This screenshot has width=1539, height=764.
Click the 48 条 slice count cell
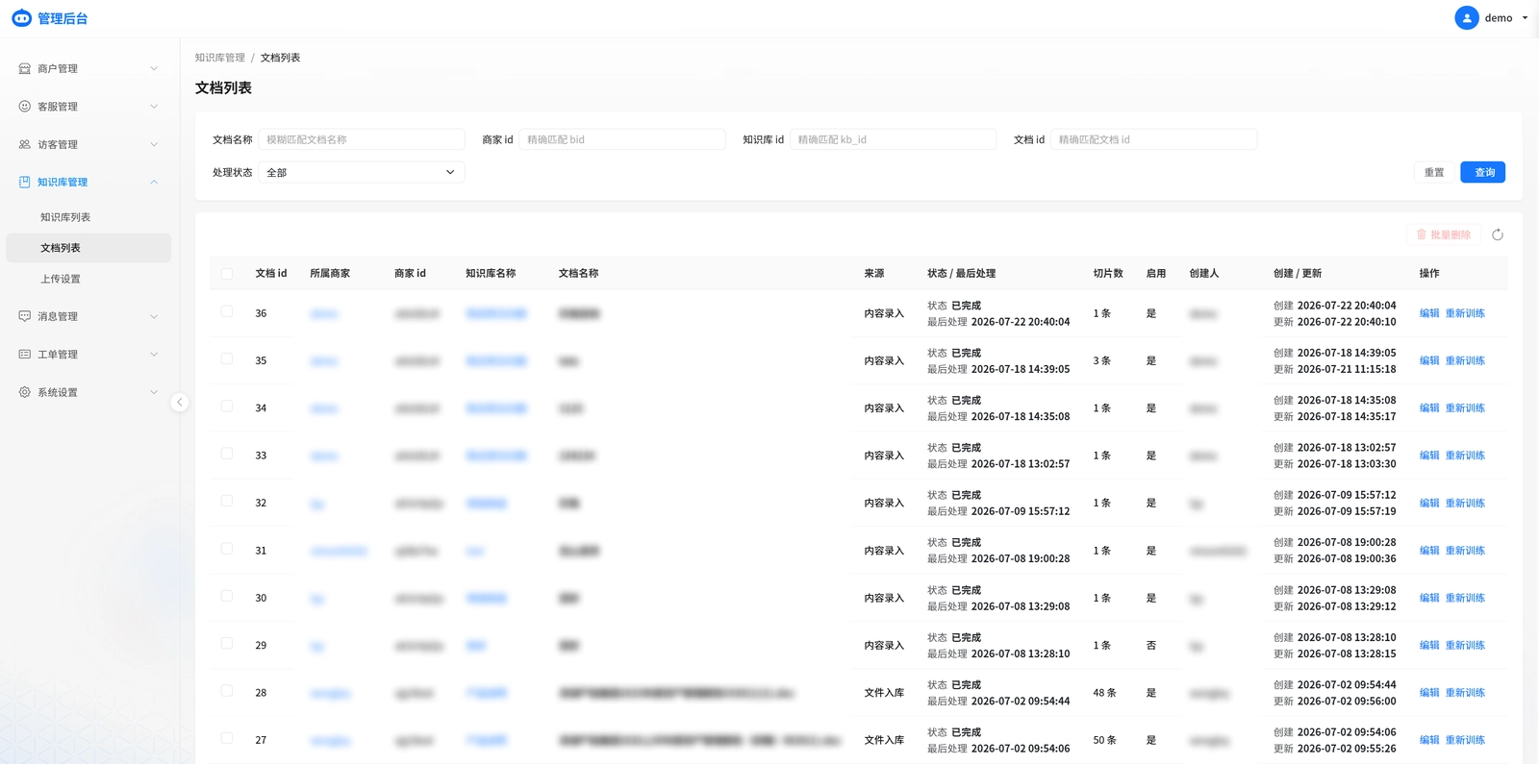click(x=1104, y=693)
